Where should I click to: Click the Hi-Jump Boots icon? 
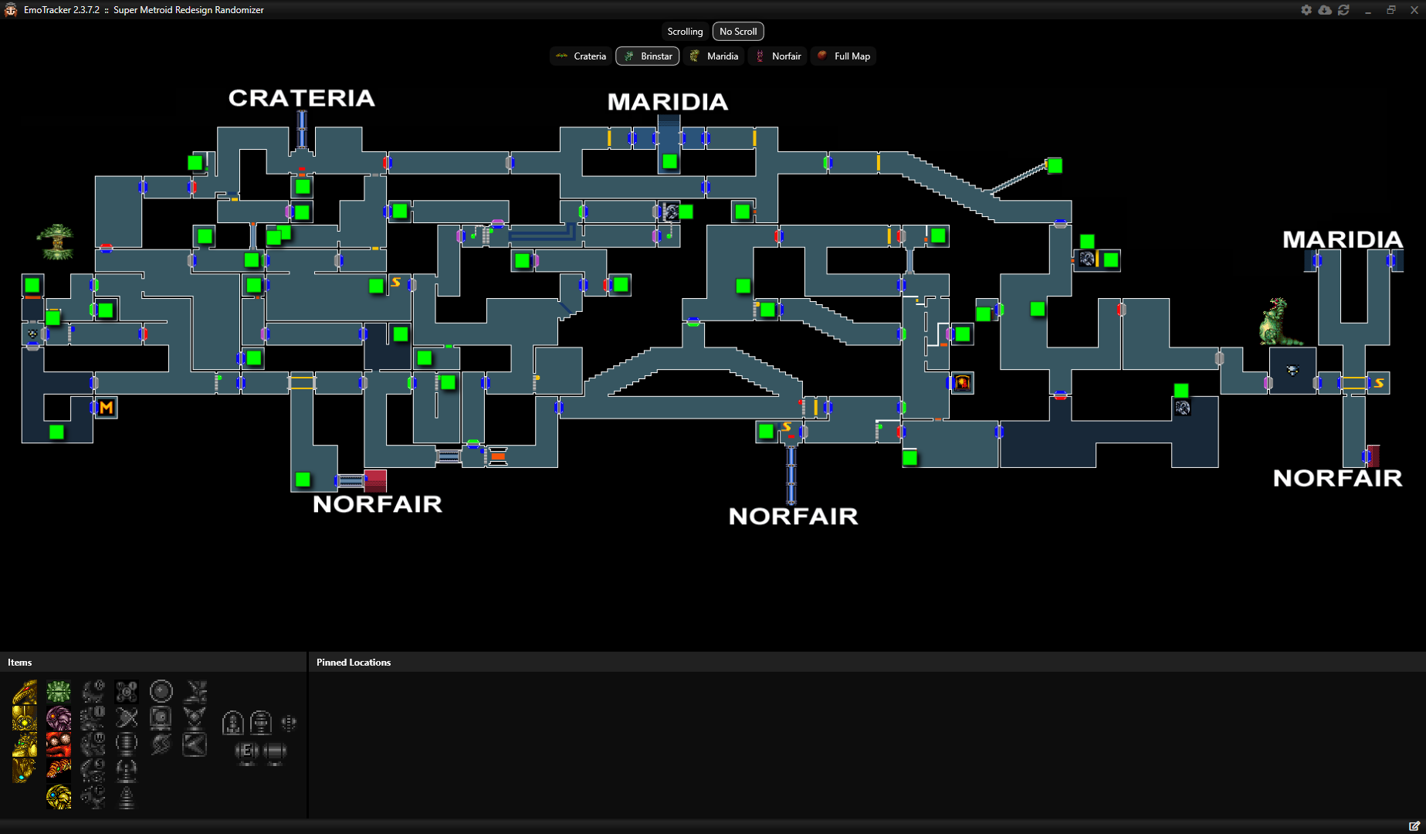(x=195, y=691)
